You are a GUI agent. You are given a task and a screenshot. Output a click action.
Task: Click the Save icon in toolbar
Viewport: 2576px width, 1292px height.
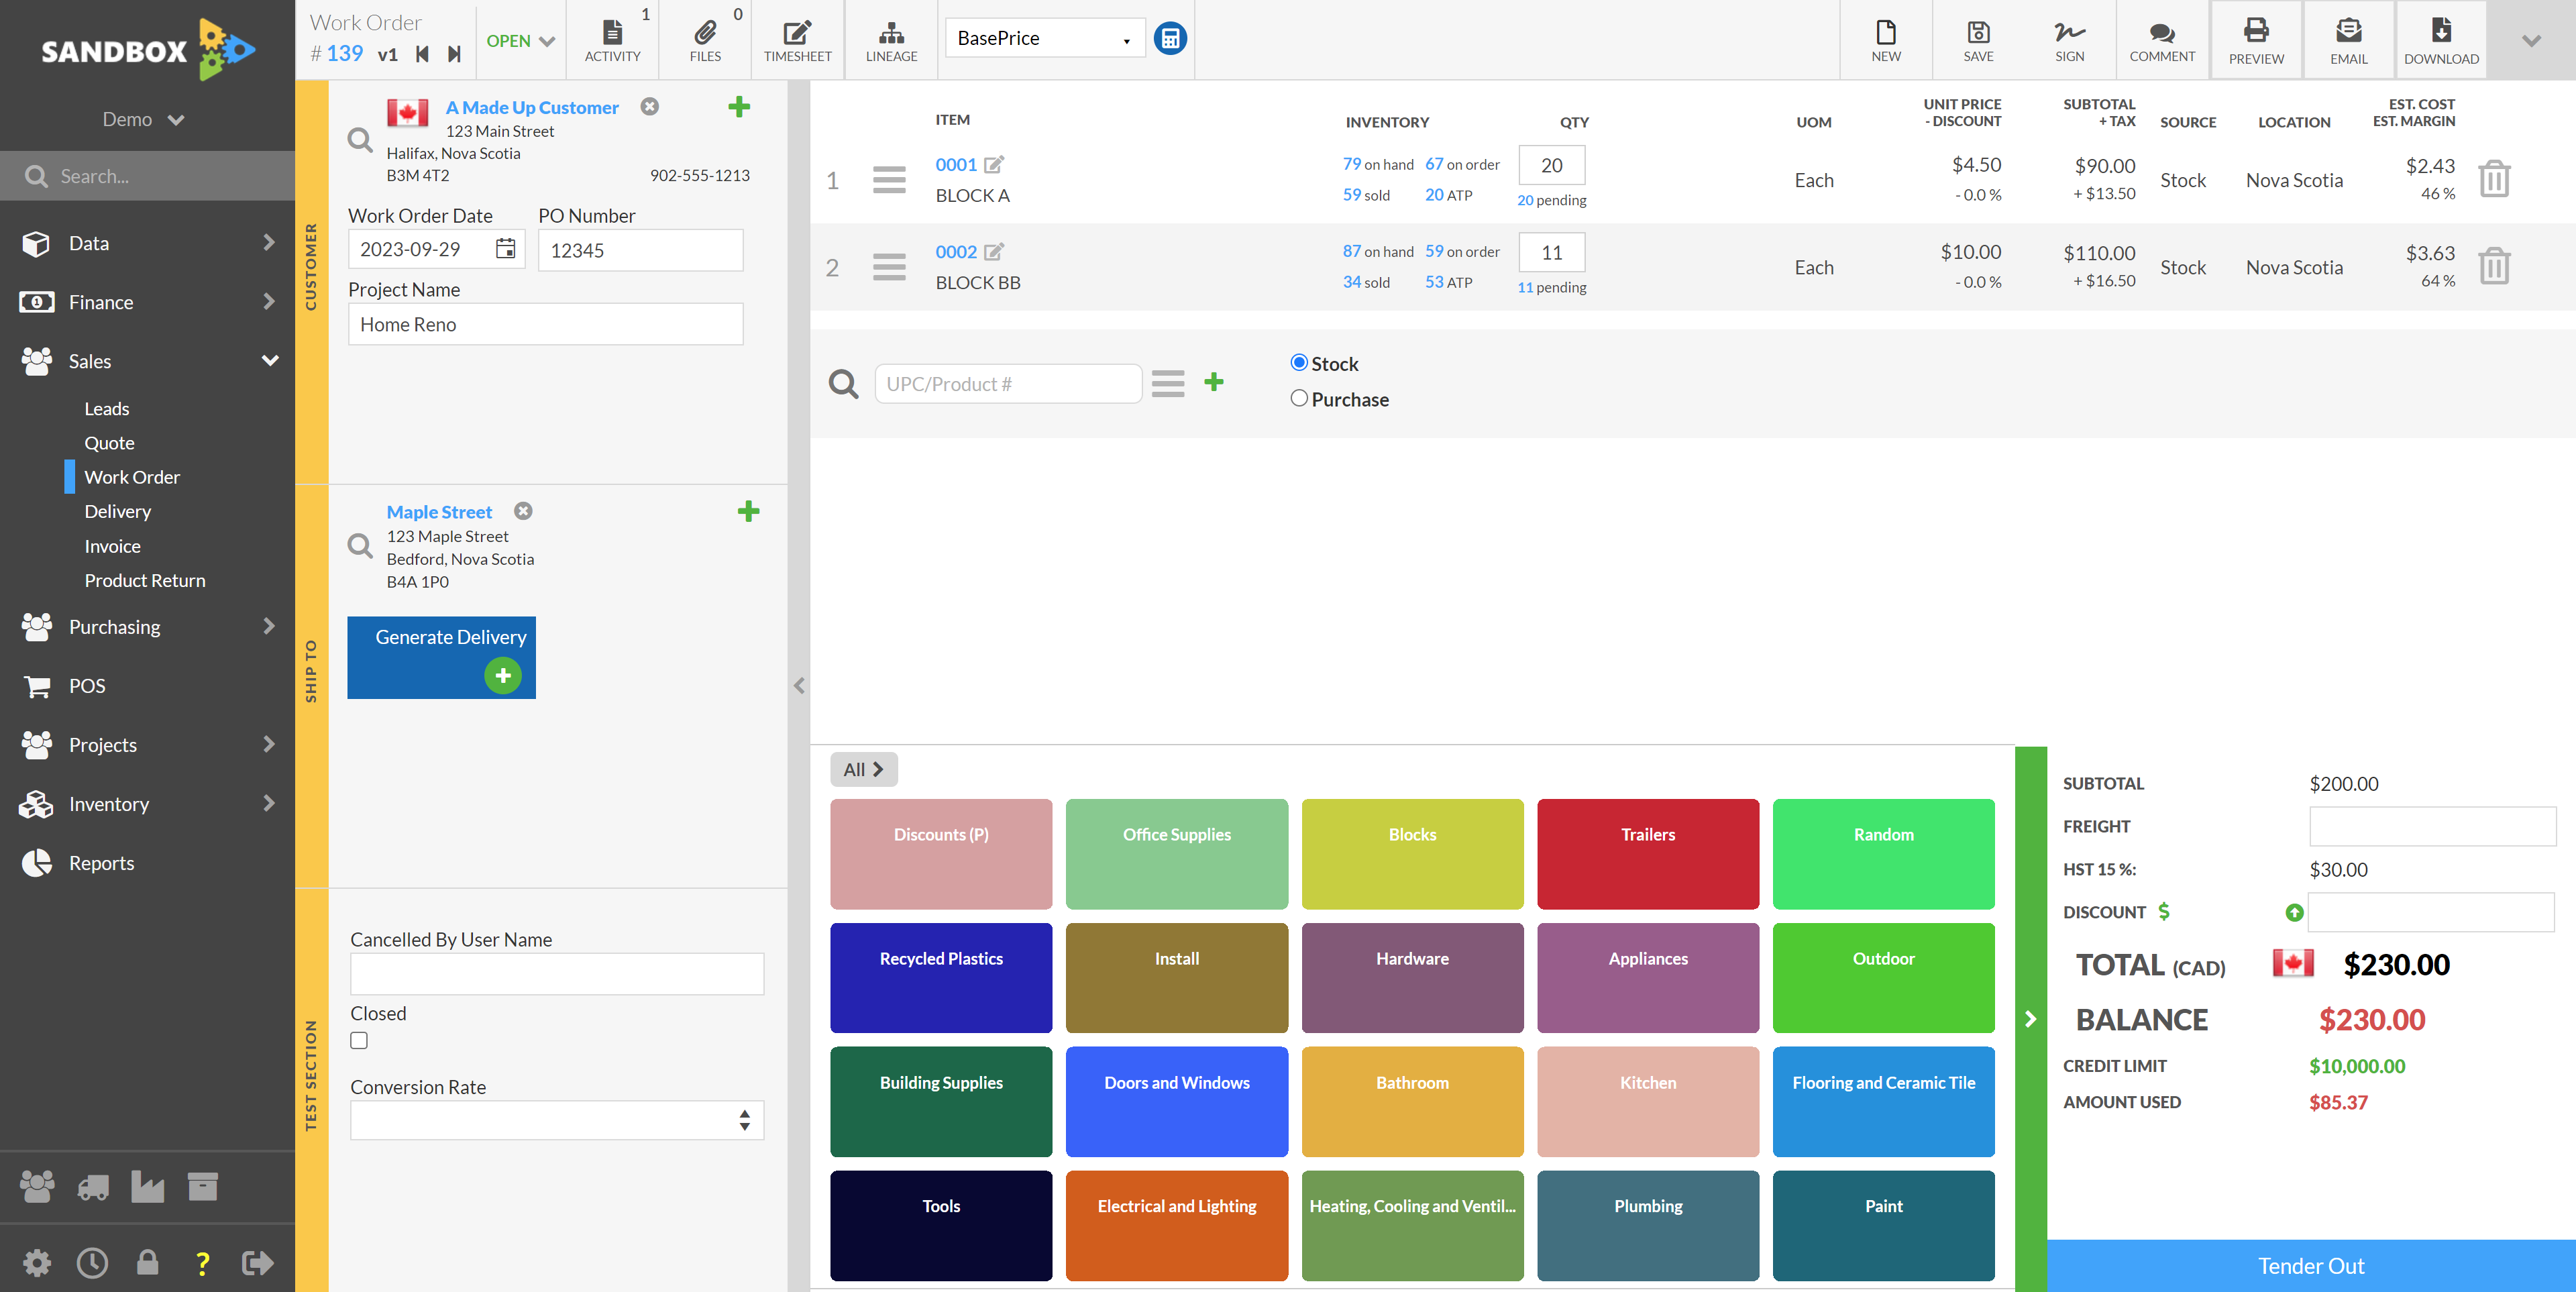[x=1976, y=36]
